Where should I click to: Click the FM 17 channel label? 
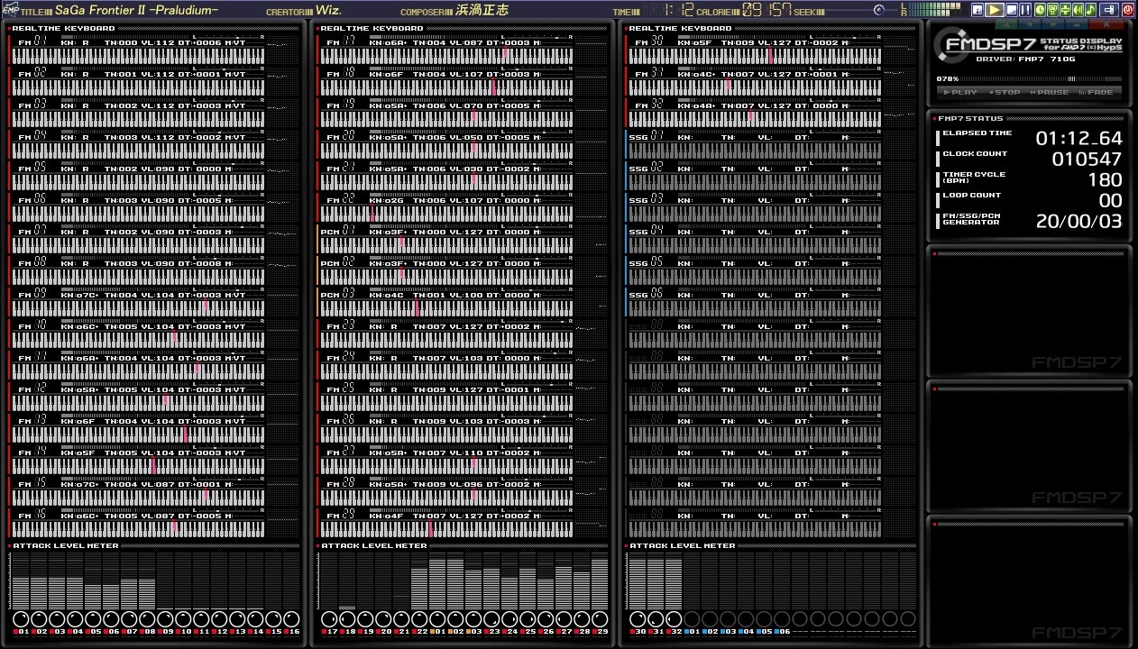pos(341,42)
